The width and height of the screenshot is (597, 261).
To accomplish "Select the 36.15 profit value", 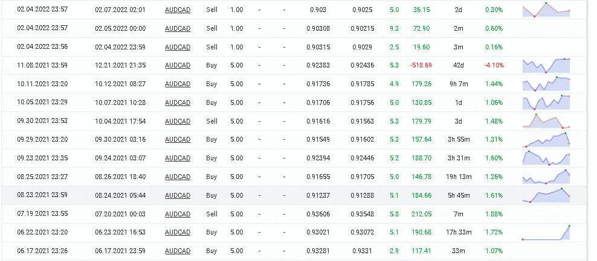I will point(422,10).
